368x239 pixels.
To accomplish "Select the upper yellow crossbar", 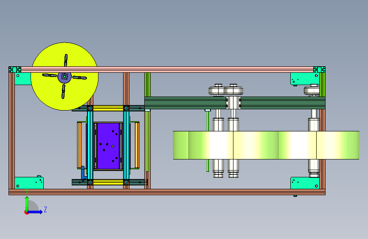I will click(108, 108).
